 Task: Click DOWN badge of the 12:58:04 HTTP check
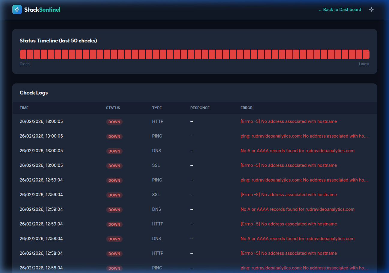[x=114, y=254]
